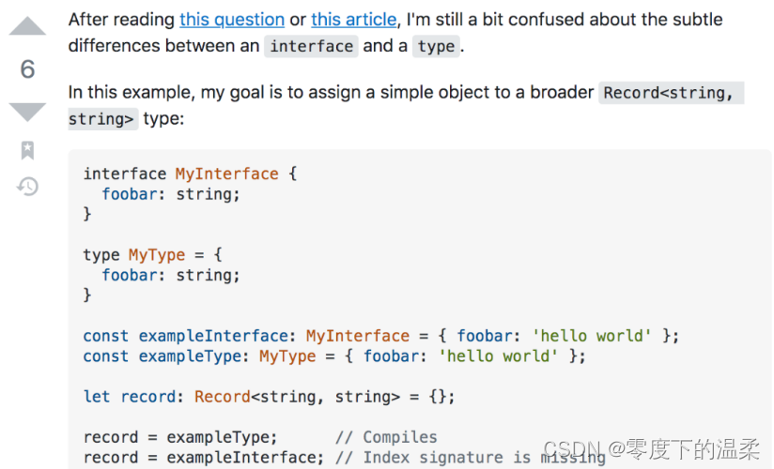Click the '// Compiles' comment
774x469 pixels.
pyautogui.click(x=386, y=437)
